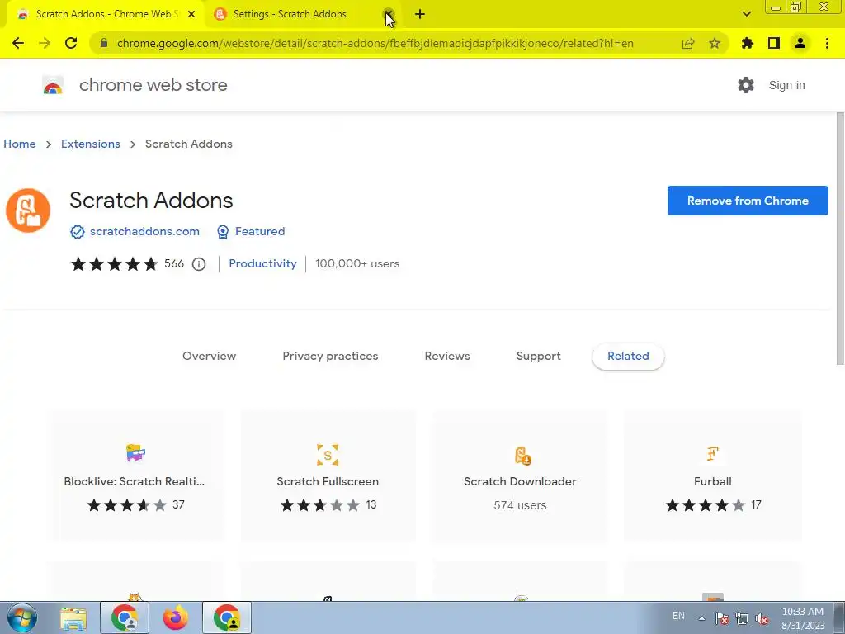Open Windows Start menu

[22, 617]
